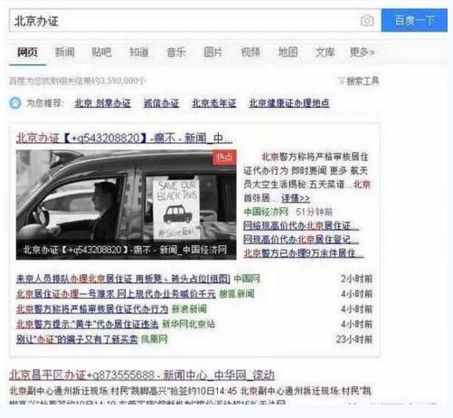Viewport: 453px width, 418px height.
Task: Open the 地图 tab
Action: click(x=288, y=52)
